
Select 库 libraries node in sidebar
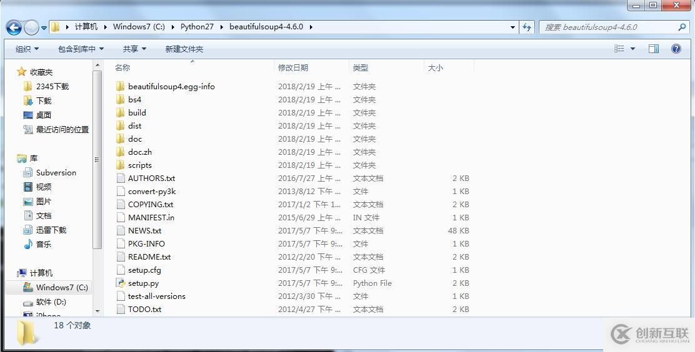(x=27, y=158)
